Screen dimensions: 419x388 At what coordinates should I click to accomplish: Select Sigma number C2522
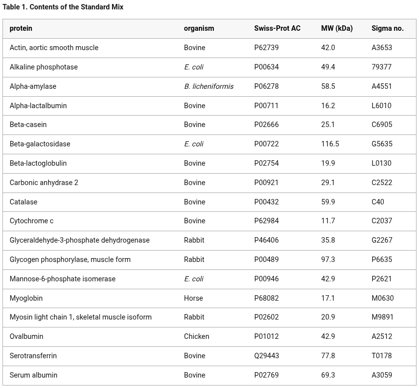[381, 183]
